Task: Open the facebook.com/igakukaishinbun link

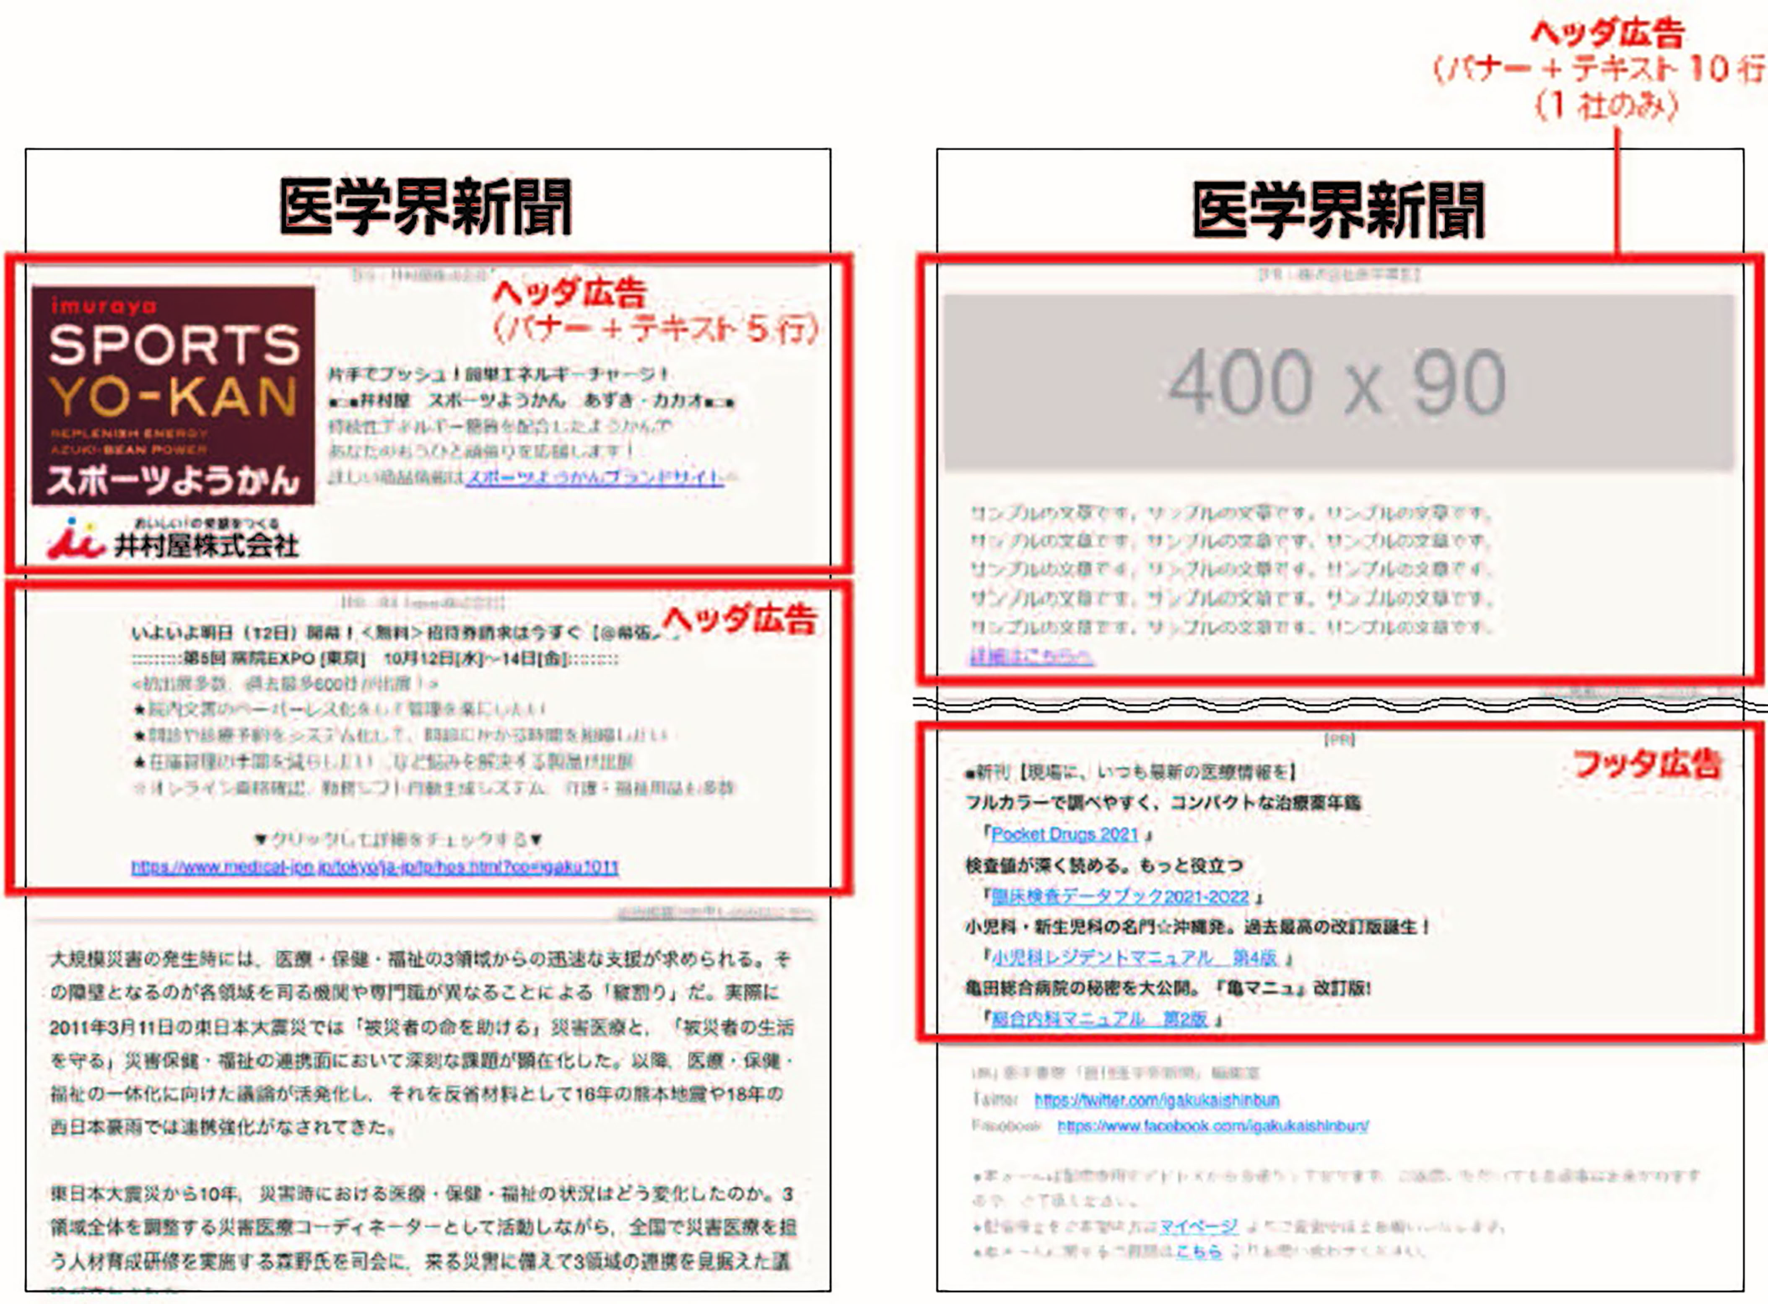Action: click(1213, 1125)
